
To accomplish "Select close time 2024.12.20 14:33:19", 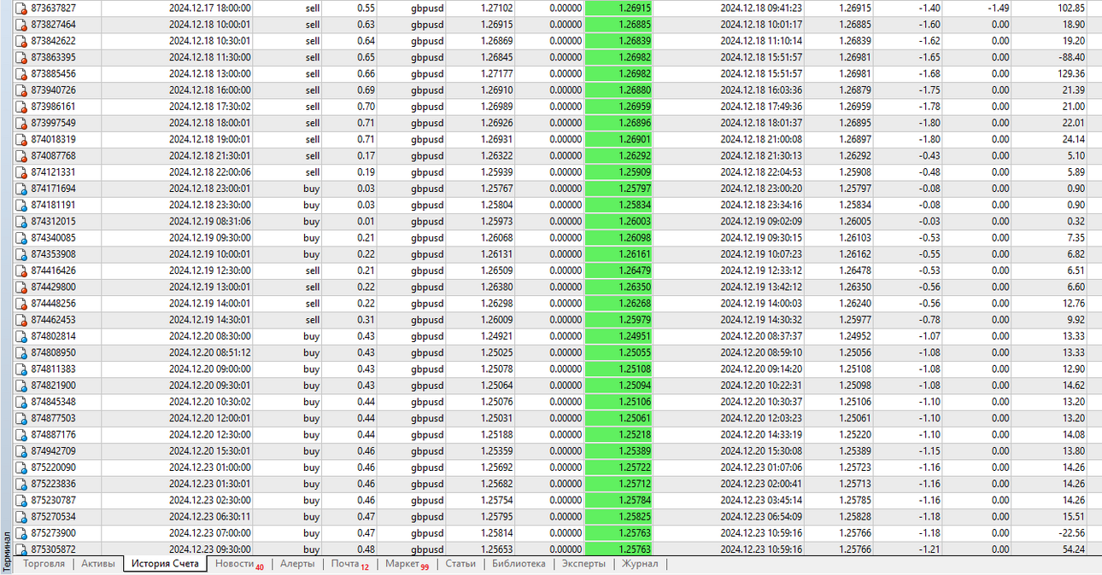I will tap(761, 435).
